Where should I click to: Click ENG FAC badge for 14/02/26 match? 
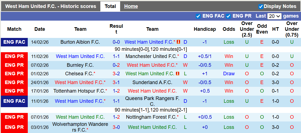click(x=14, y=42)
